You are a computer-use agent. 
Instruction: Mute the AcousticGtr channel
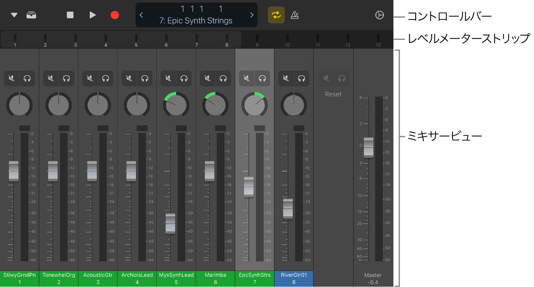click(90, 78)
